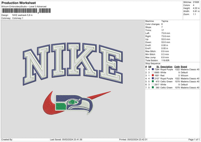201x142 pixels.
Task: Click the 'Stops:' label
Action: click(x=148, y=27)
